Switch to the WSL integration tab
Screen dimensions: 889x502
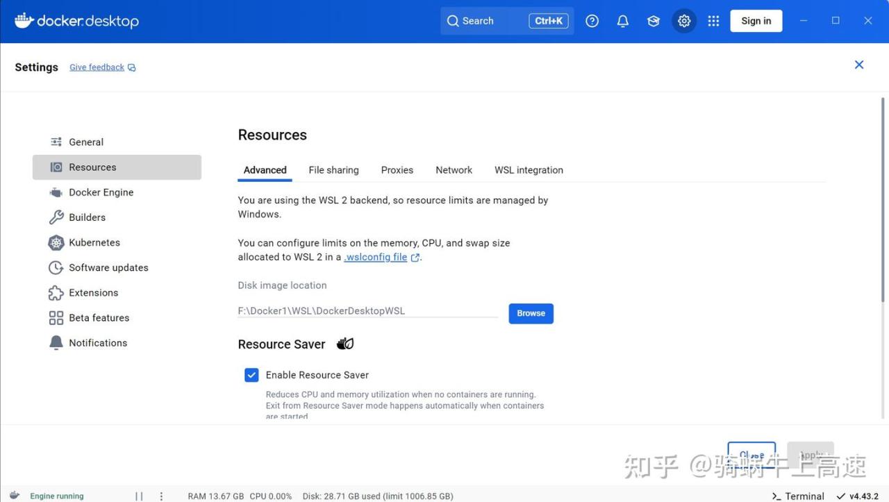[x=529, y=170]
